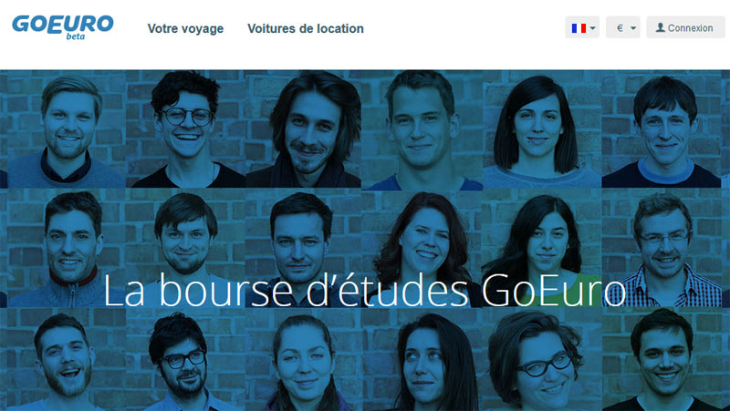Select the long-haired man with scarf photo

pyautogui.click(x=304, y=129)
